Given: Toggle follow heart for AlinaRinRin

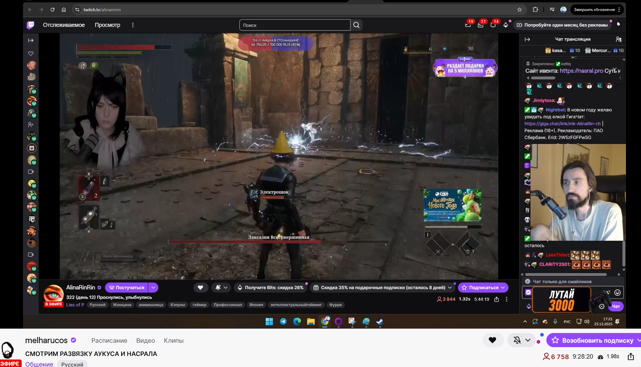Looking at the screenshot, I should pyautogui.click(x=200, y=288).
